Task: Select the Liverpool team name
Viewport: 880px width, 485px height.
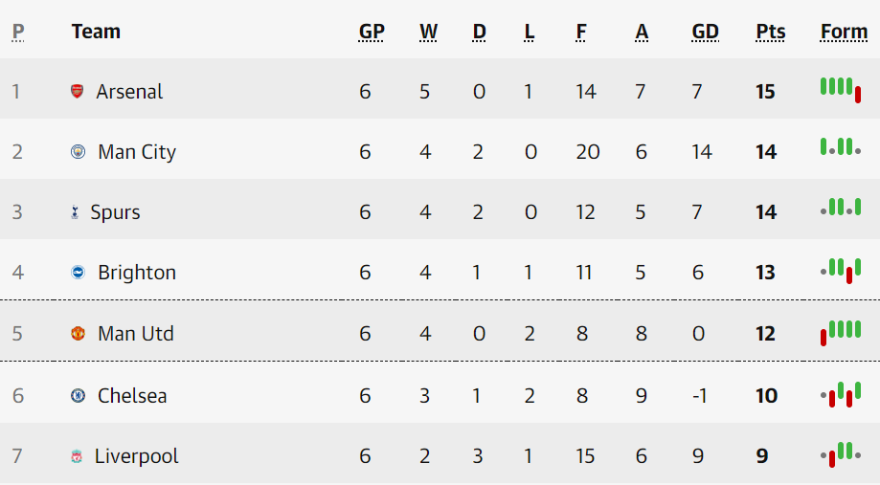Action: (136, 456)
